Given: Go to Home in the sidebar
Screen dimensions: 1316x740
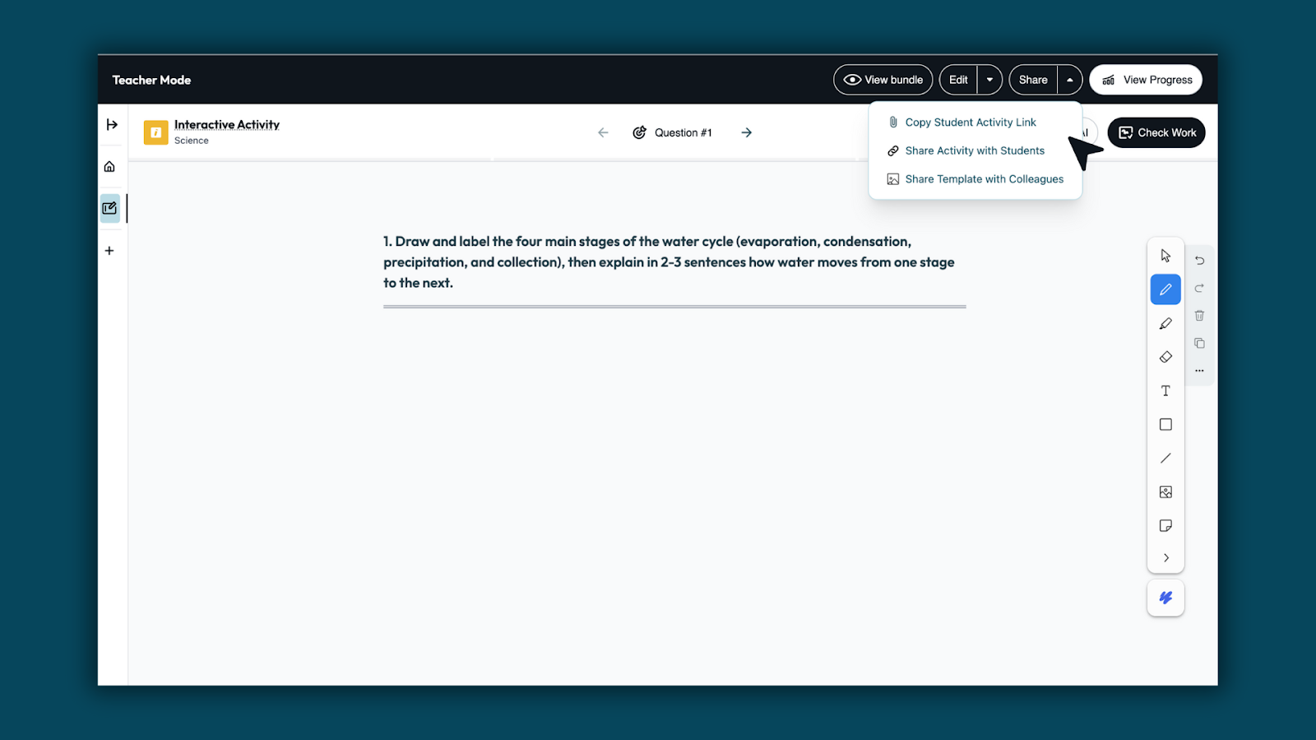Looking at the screenshot, I should point(109,167).
